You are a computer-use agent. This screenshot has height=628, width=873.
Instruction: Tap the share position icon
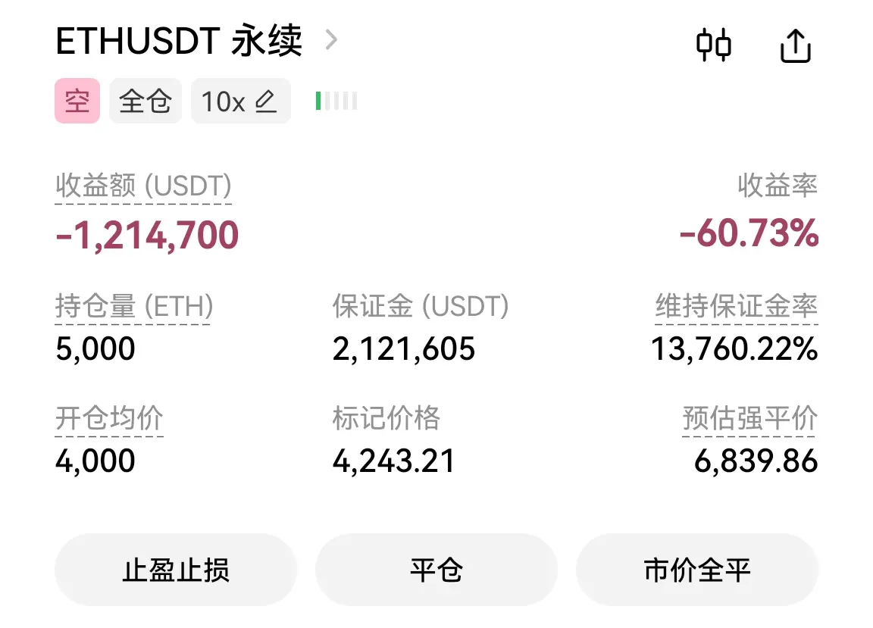click(795, 45)
